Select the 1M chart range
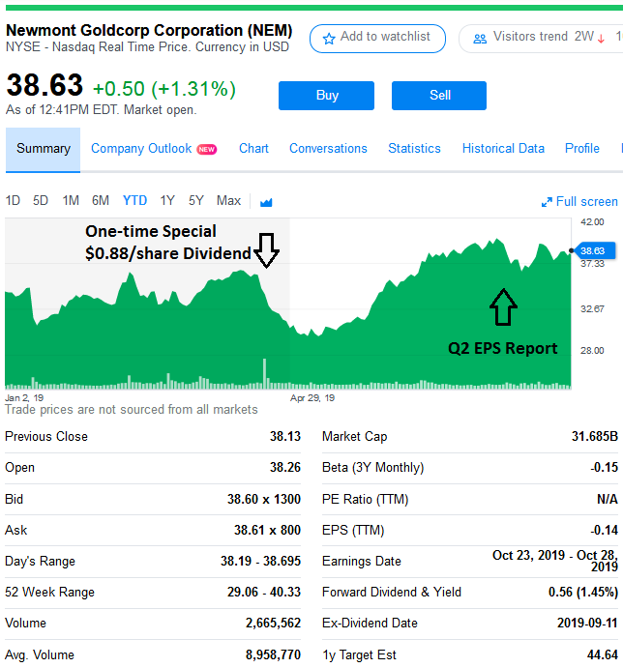Viewport: 623px width, 668px height. point(71,200)
